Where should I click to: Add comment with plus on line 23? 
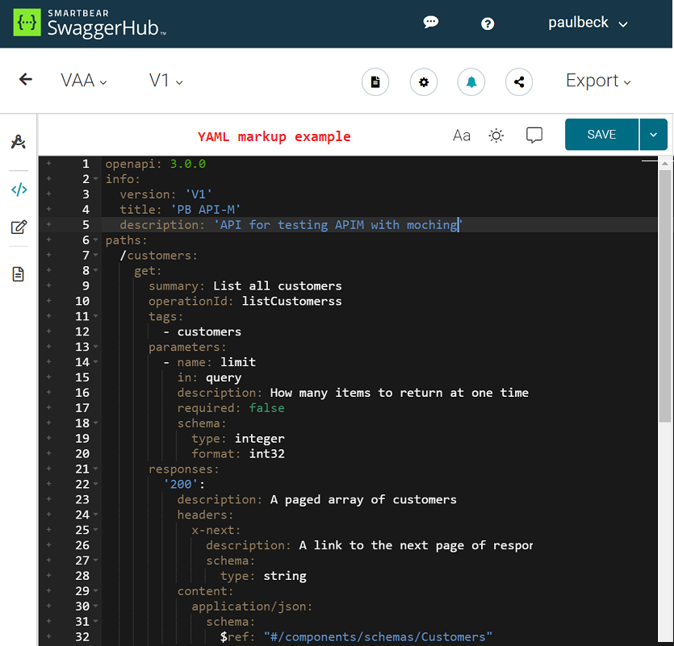point(48,499)
